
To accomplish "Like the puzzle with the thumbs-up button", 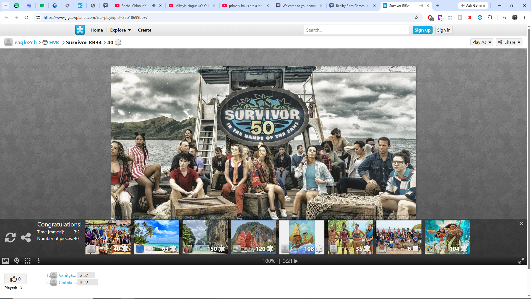I will coord(15,279).
